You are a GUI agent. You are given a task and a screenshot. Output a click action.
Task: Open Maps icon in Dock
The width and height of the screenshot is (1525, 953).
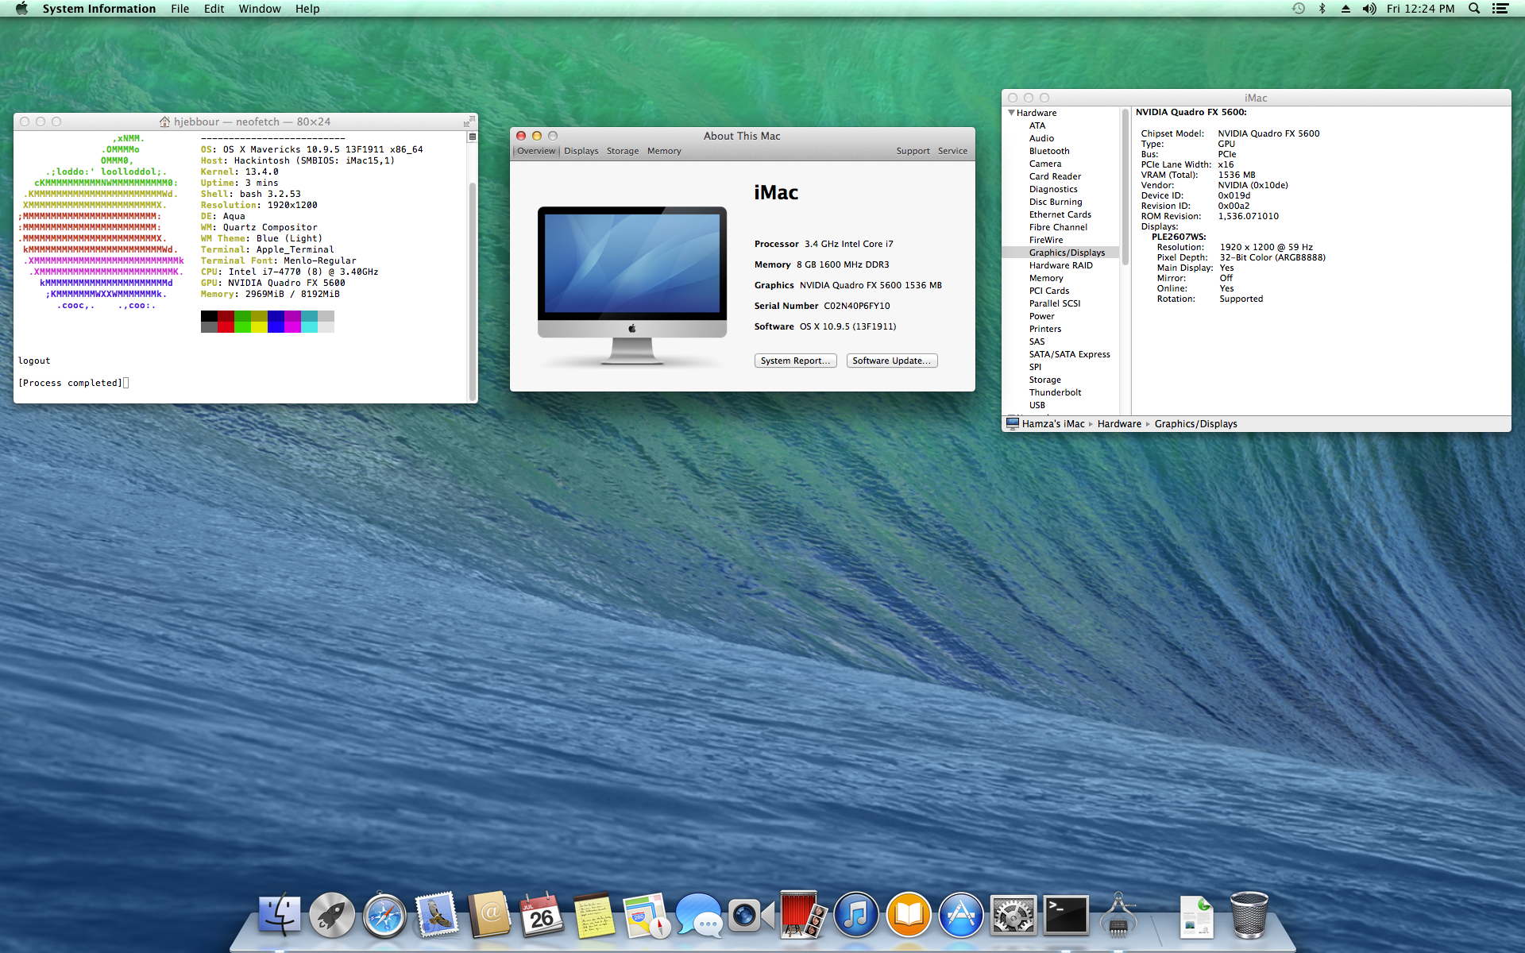647,915
